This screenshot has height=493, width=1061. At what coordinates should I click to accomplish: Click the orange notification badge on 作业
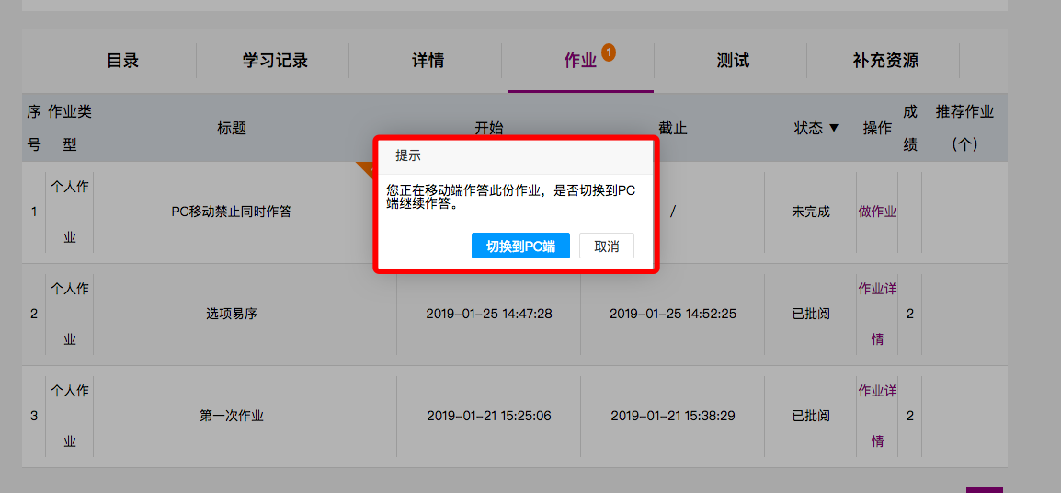(x=609, y=52)
